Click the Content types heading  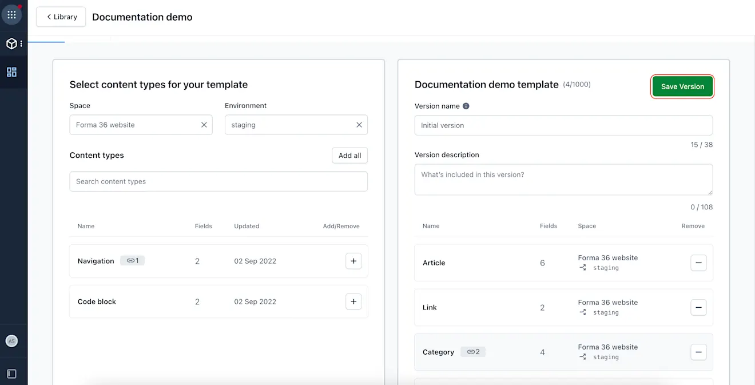click(97, 155)
